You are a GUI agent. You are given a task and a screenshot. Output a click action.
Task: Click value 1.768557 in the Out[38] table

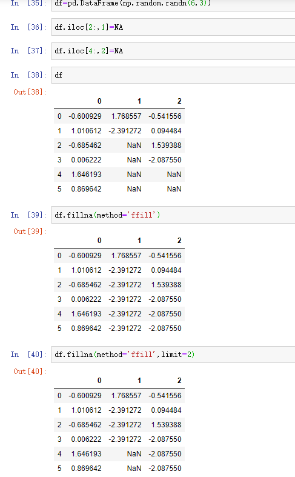pyautogui.click(x=126, y=116)
